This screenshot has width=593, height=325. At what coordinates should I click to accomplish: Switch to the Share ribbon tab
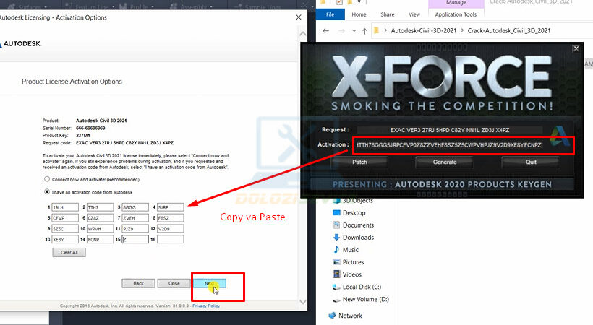click(x=387, y=14)
